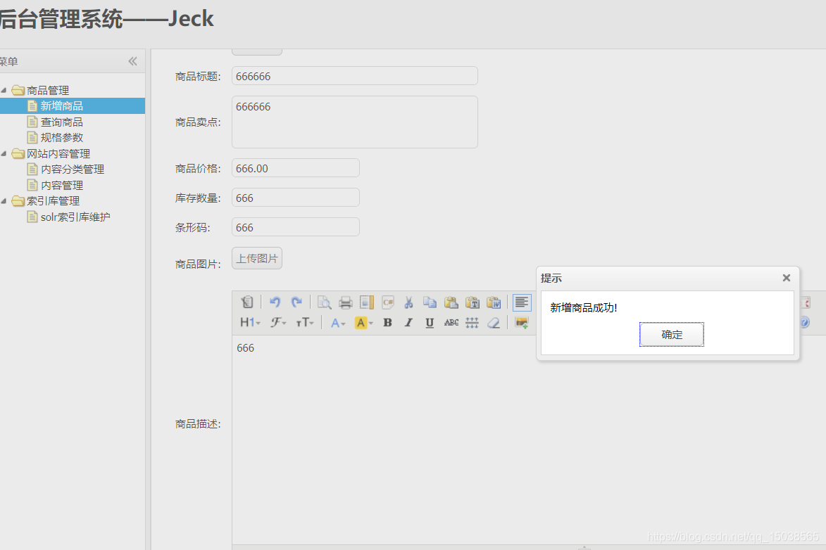Select the 网站内容管理 folder label
The height and width of the screenshot is (550, 826).
pyautogui.click(x=58, y=154)
